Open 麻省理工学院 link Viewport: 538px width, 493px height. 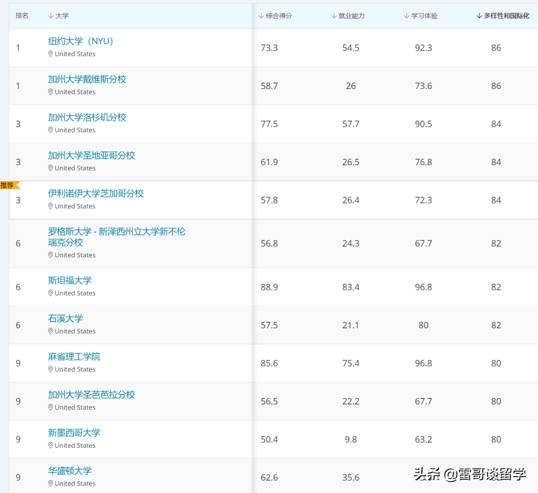point(74,356)
